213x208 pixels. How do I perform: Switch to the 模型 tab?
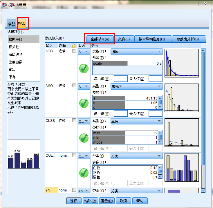point(11,23)
